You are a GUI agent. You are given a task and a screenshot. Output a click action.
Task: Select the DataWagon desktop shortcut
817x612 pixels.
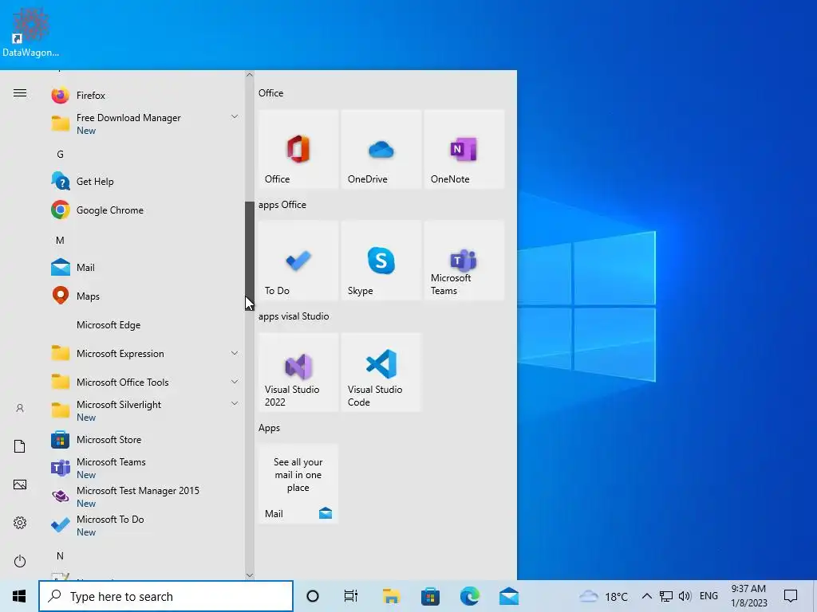pos(30,32)
